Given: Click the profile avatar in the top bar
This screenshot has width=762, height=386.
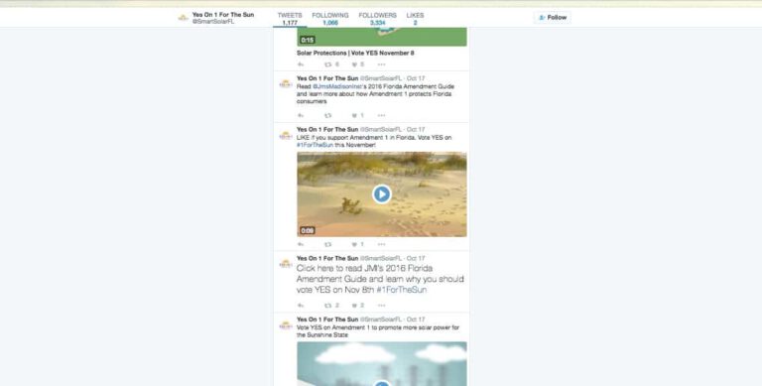Looking at the screenshot, I should [x=184, y=18].
